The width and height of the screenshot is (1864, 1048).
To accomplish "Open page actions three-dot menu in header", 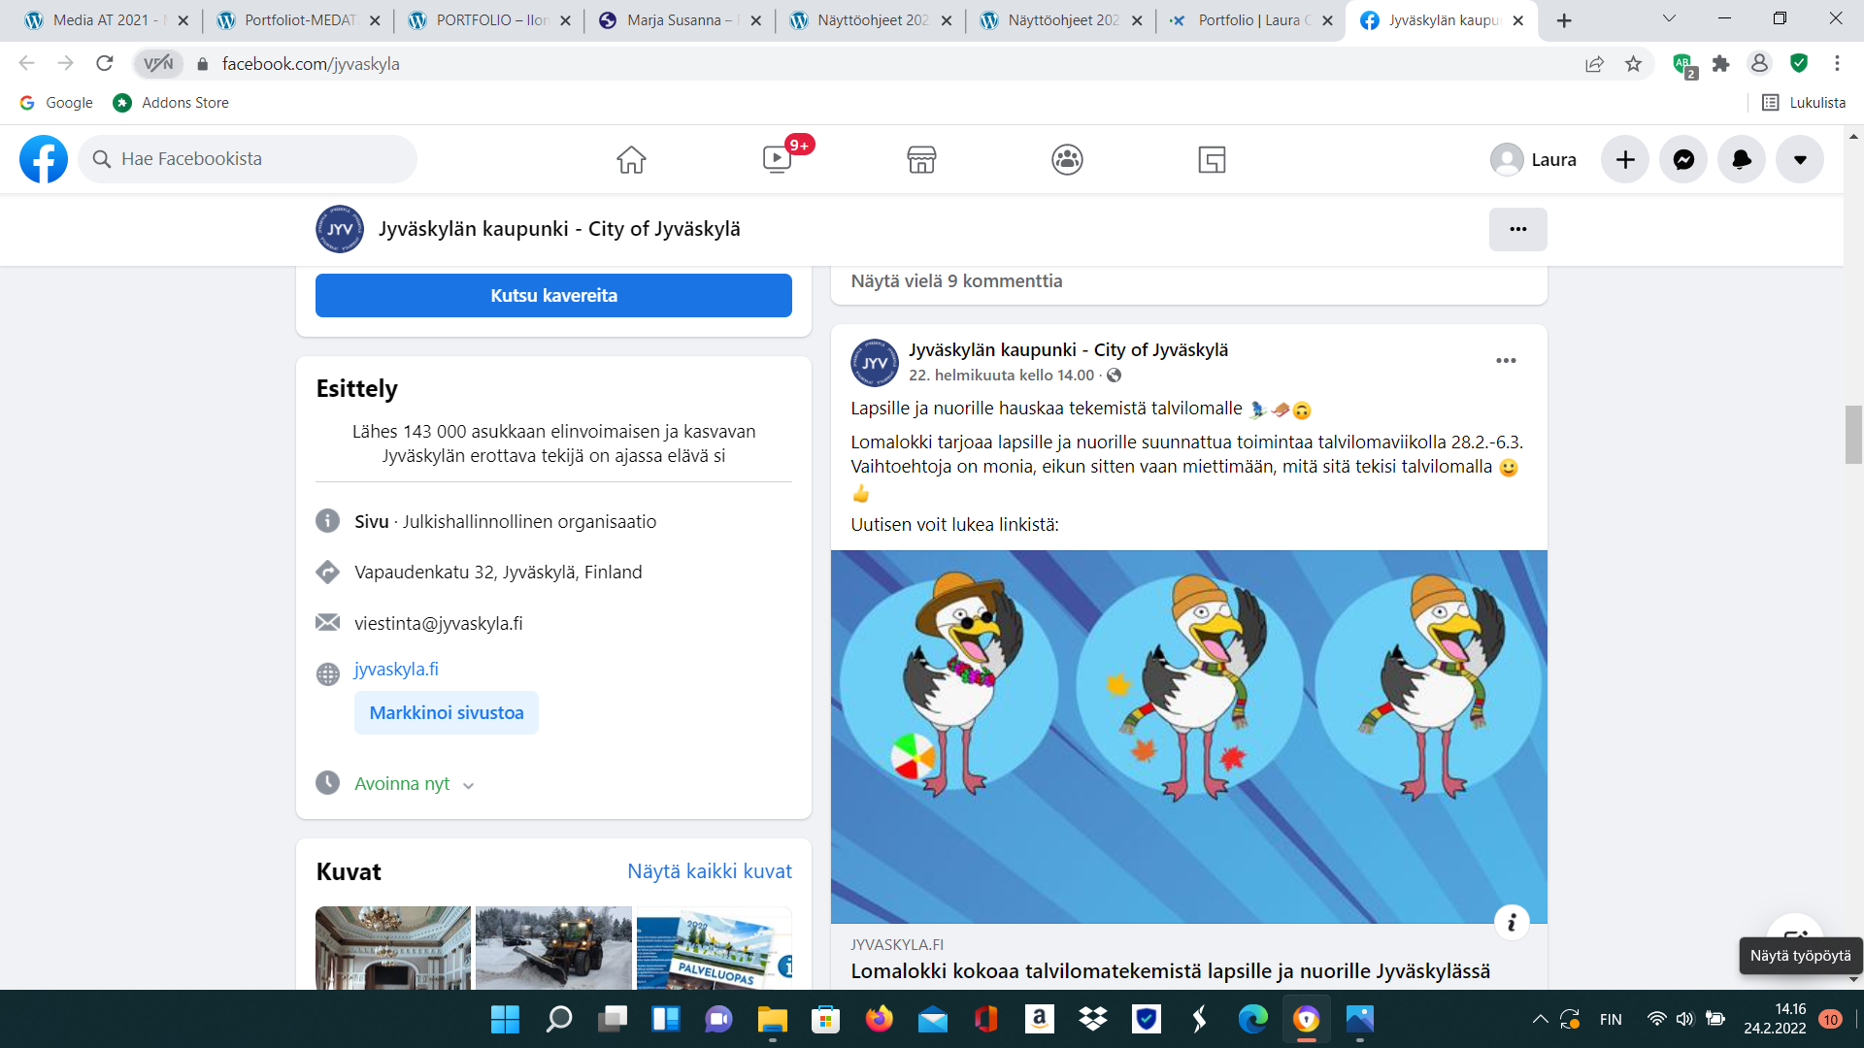I will pyautogui.click(x=1518, y=229).
